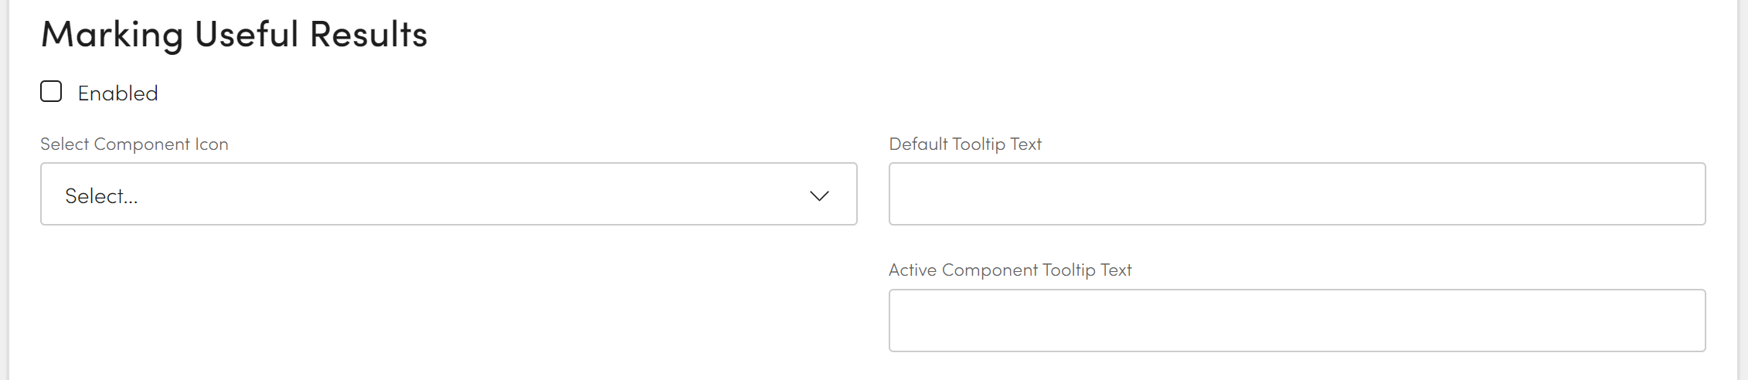1748x380 pixels.
Task: Click the "Select Component Icon" label
Action: pyautogui.click(x=134, y=144)
